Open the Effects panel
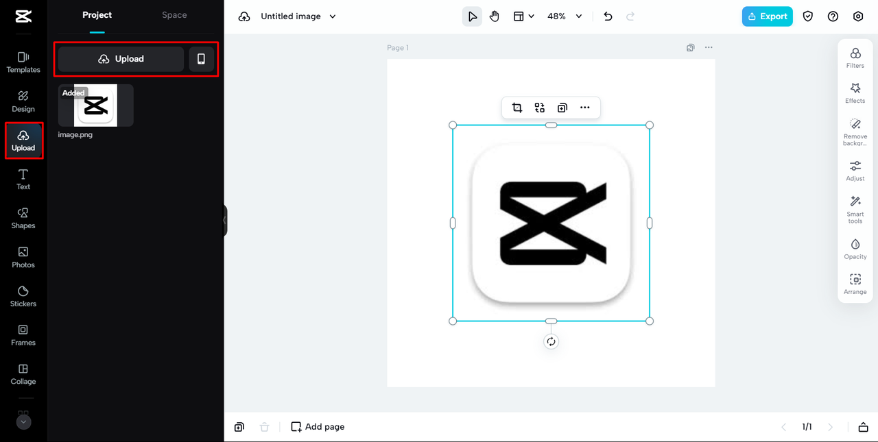This screenshot has height=442, width=878. 855,93
